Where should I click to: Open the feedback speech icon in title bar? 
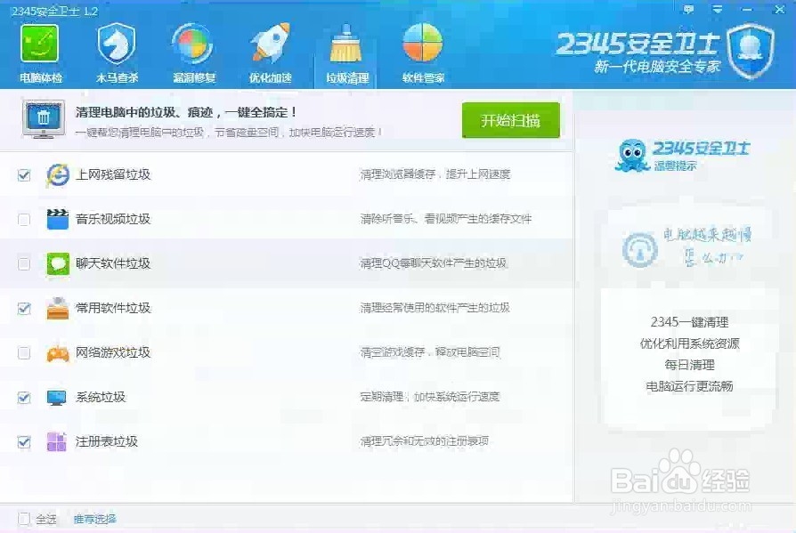click(688, 9)
